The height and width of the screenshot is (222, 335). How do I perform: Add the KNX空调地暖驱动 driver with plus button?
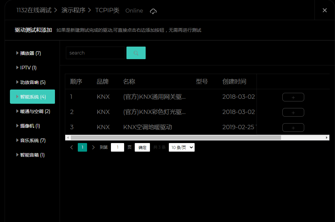tap(293, 128)
